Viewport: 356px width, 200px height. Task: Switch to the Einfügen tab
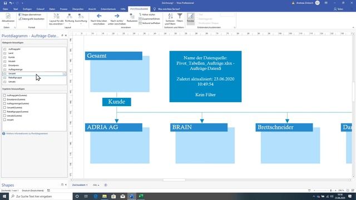[x=27, y=9]
